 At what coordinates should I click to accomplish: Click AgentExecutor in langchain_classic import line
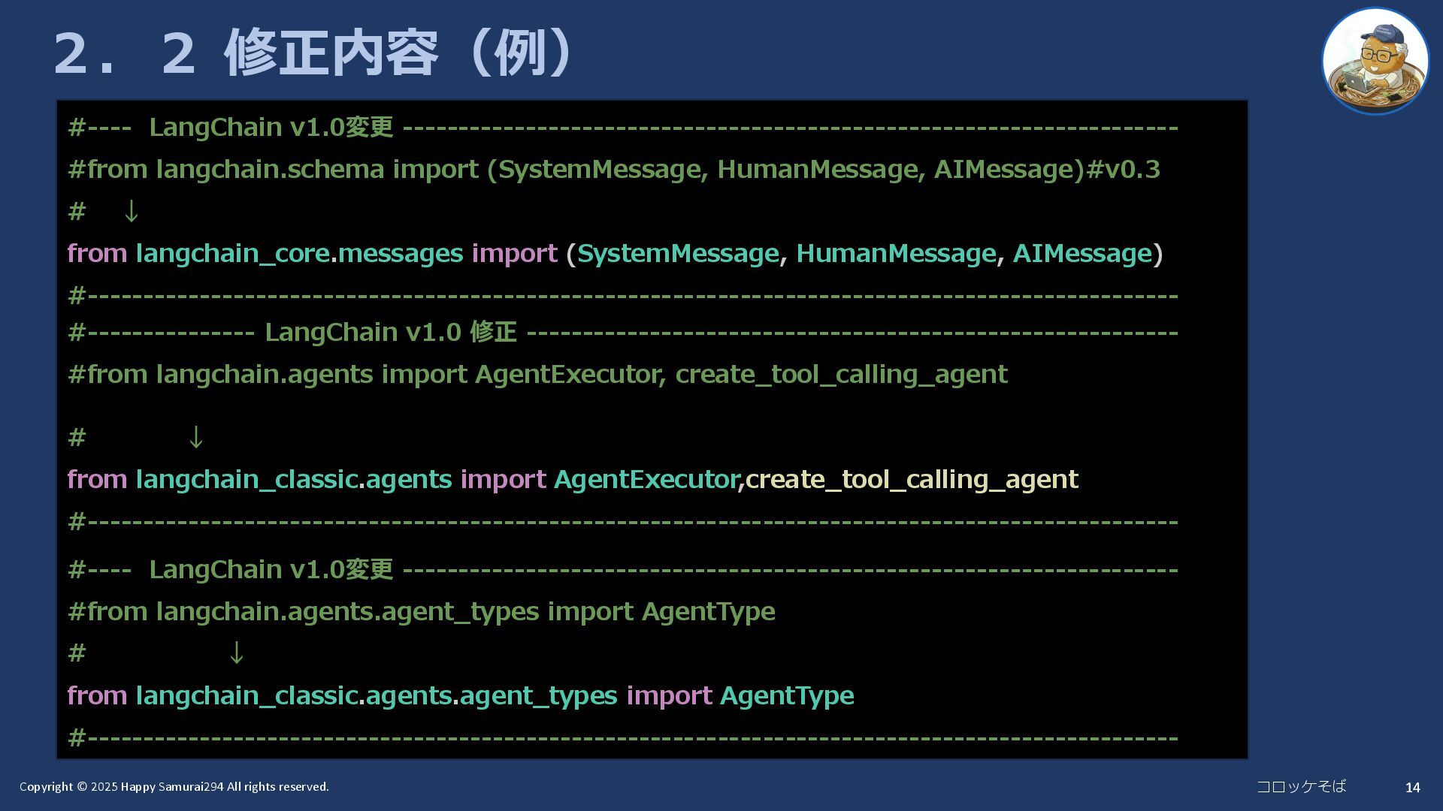tap(645, 479)
